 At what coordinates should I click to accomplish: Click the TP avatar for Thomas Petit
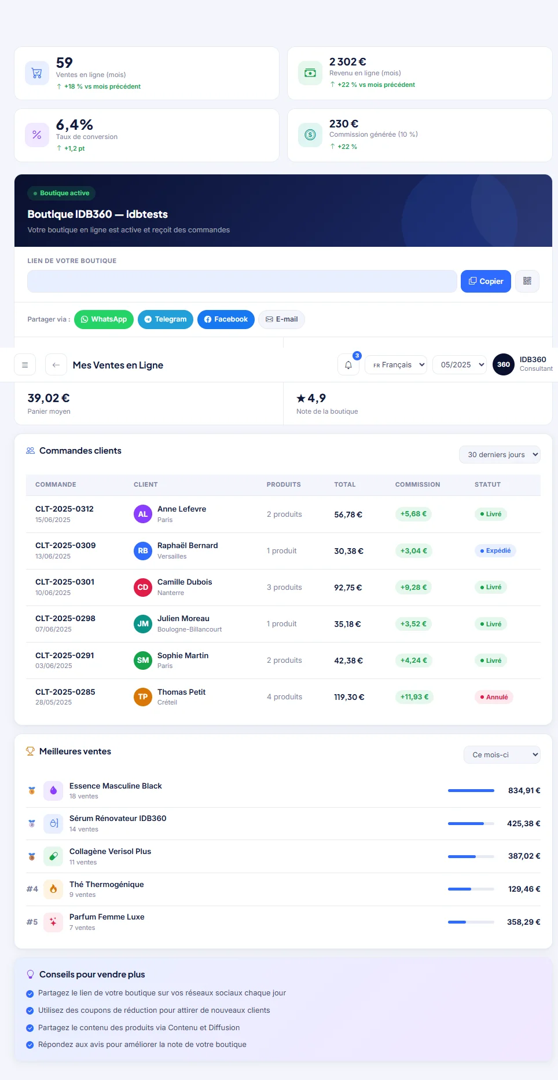(x=143, y=696)
